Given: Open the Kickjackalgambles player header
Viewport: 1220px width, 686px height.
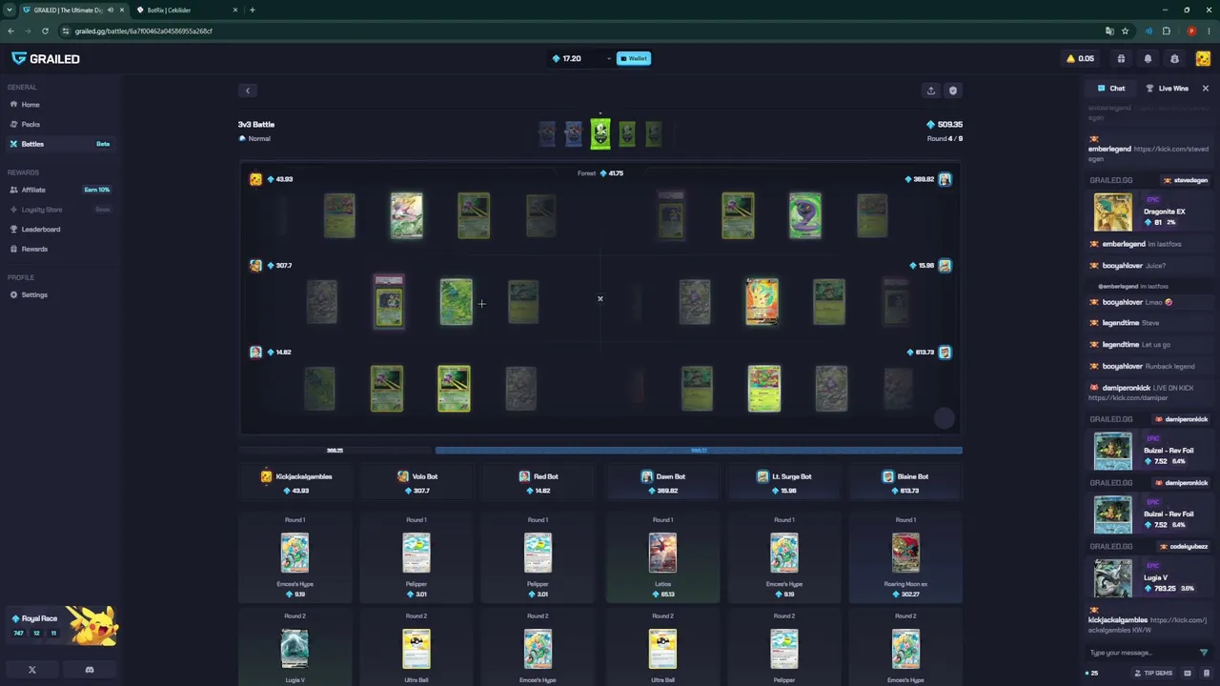Looking at the screenshot, I should click(x=297, y=483).
